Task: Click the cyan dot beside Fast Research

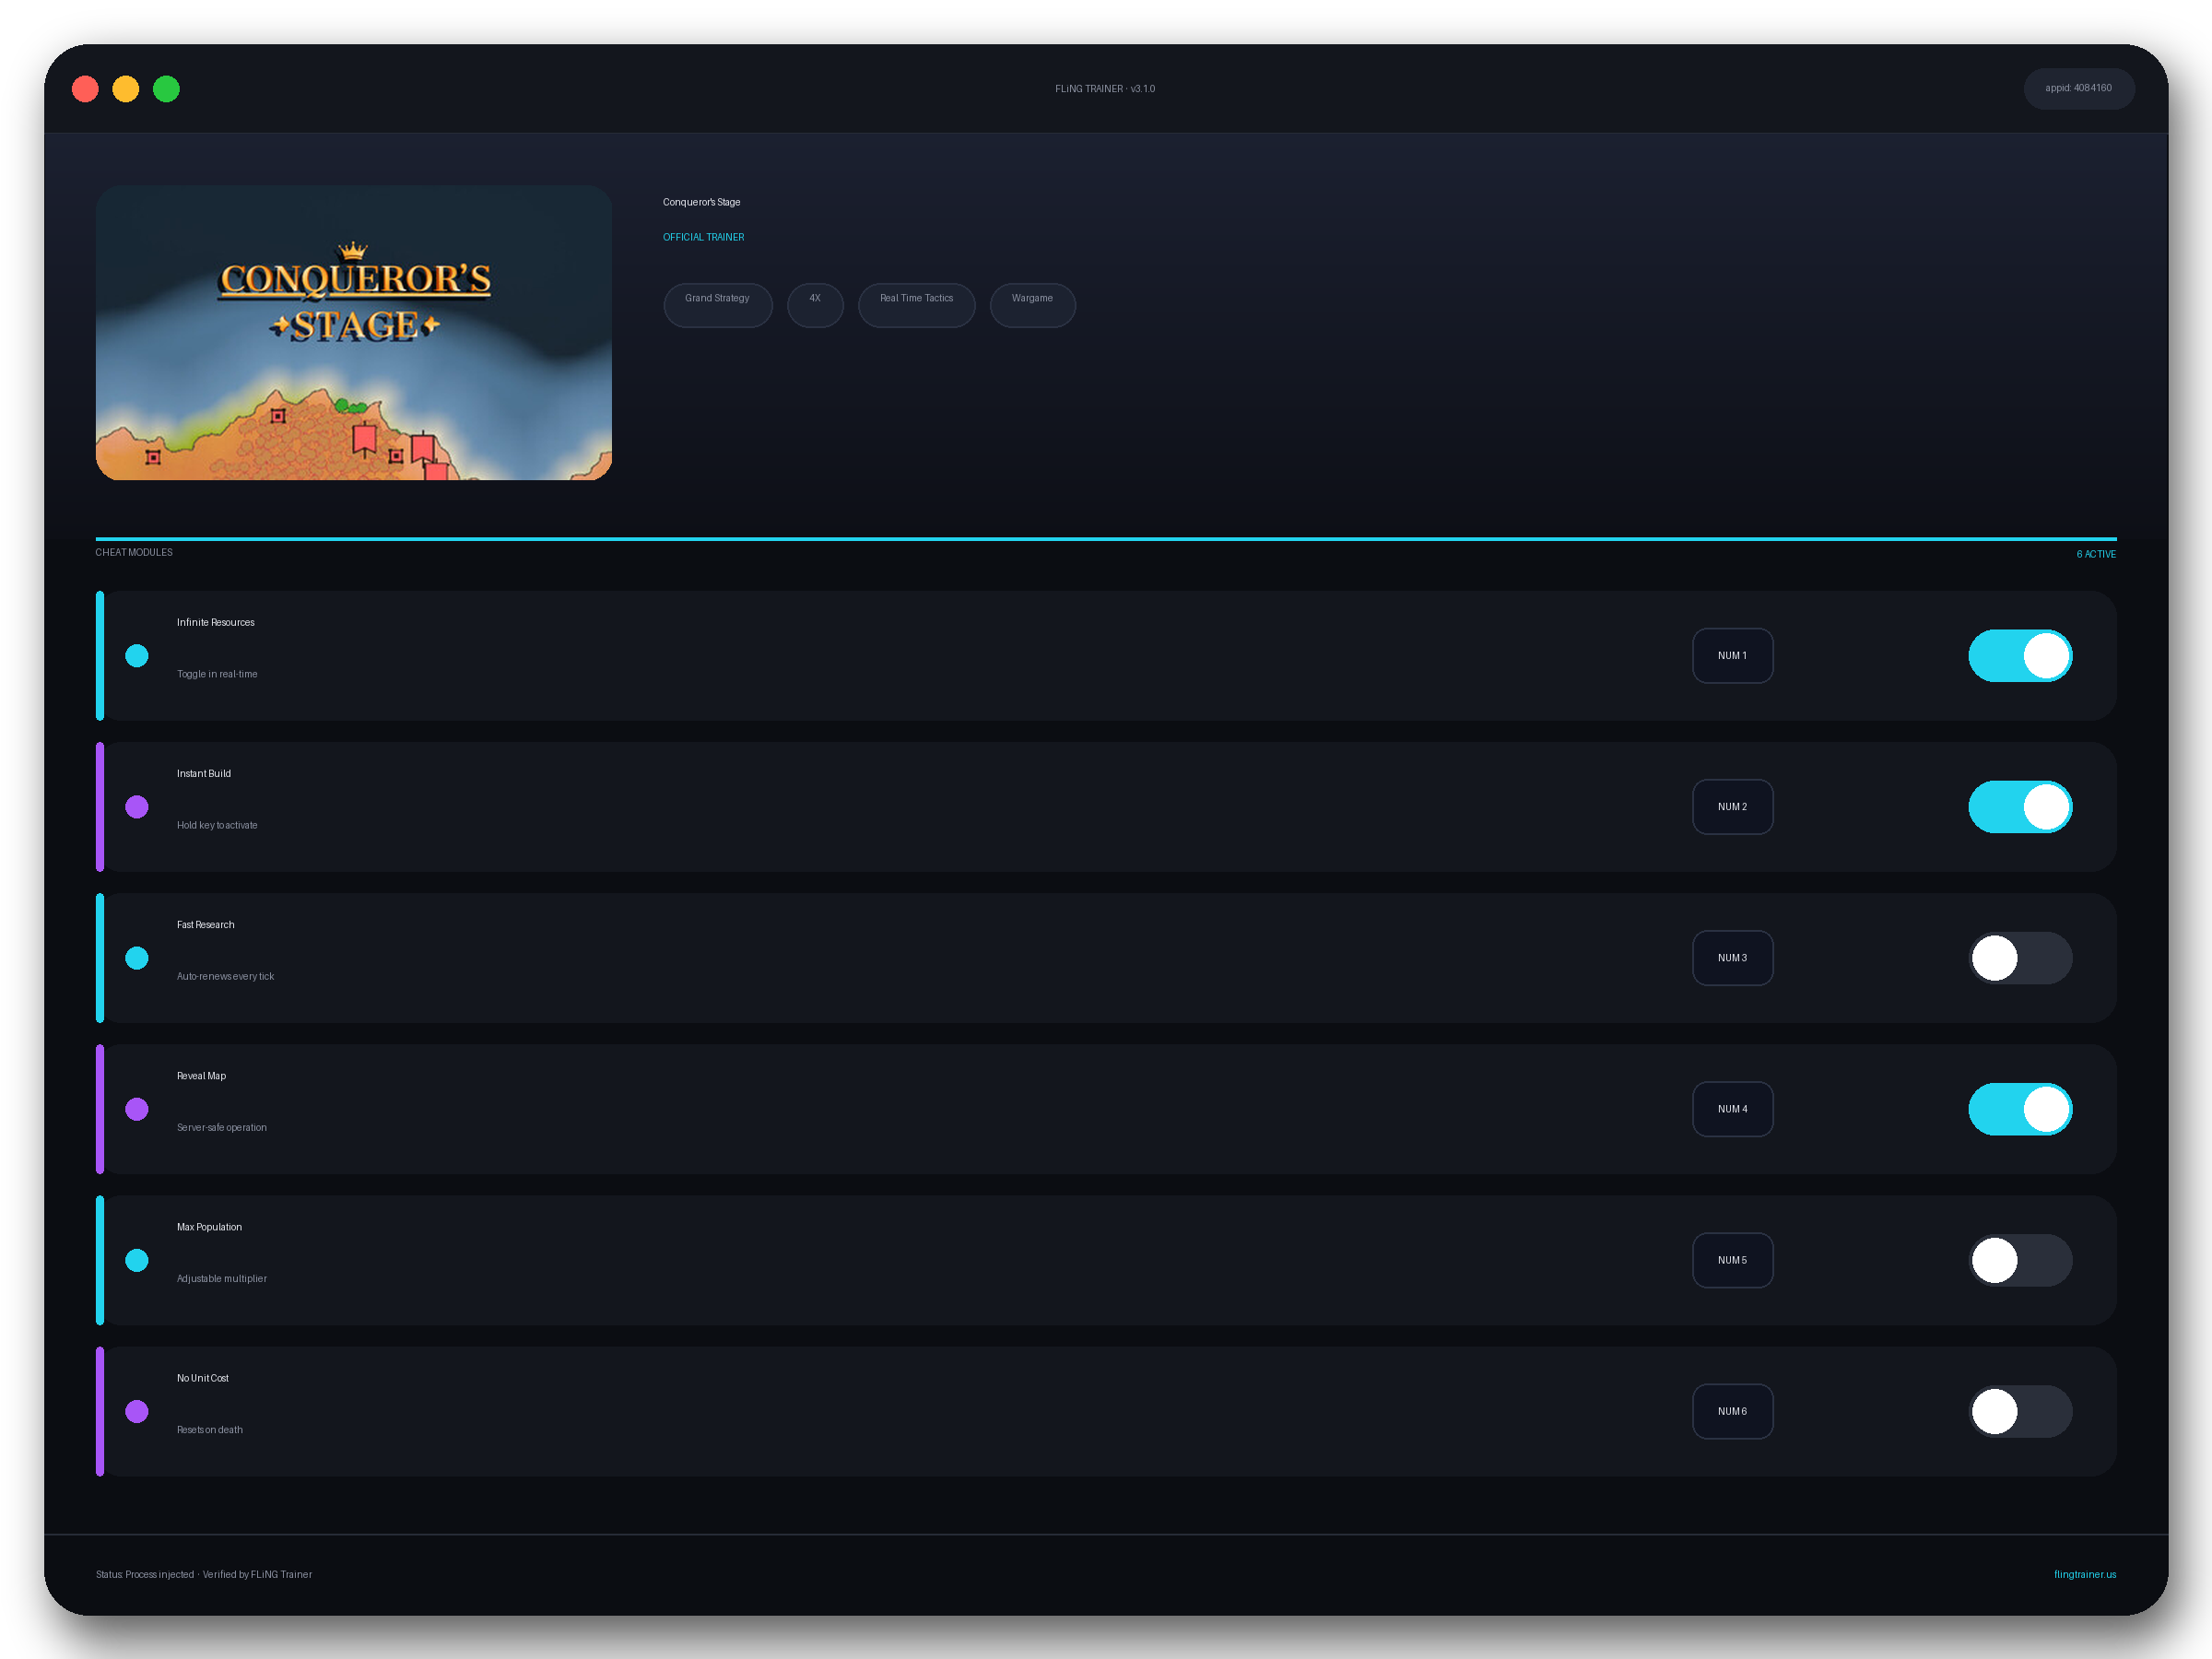Action: (137, 958)
